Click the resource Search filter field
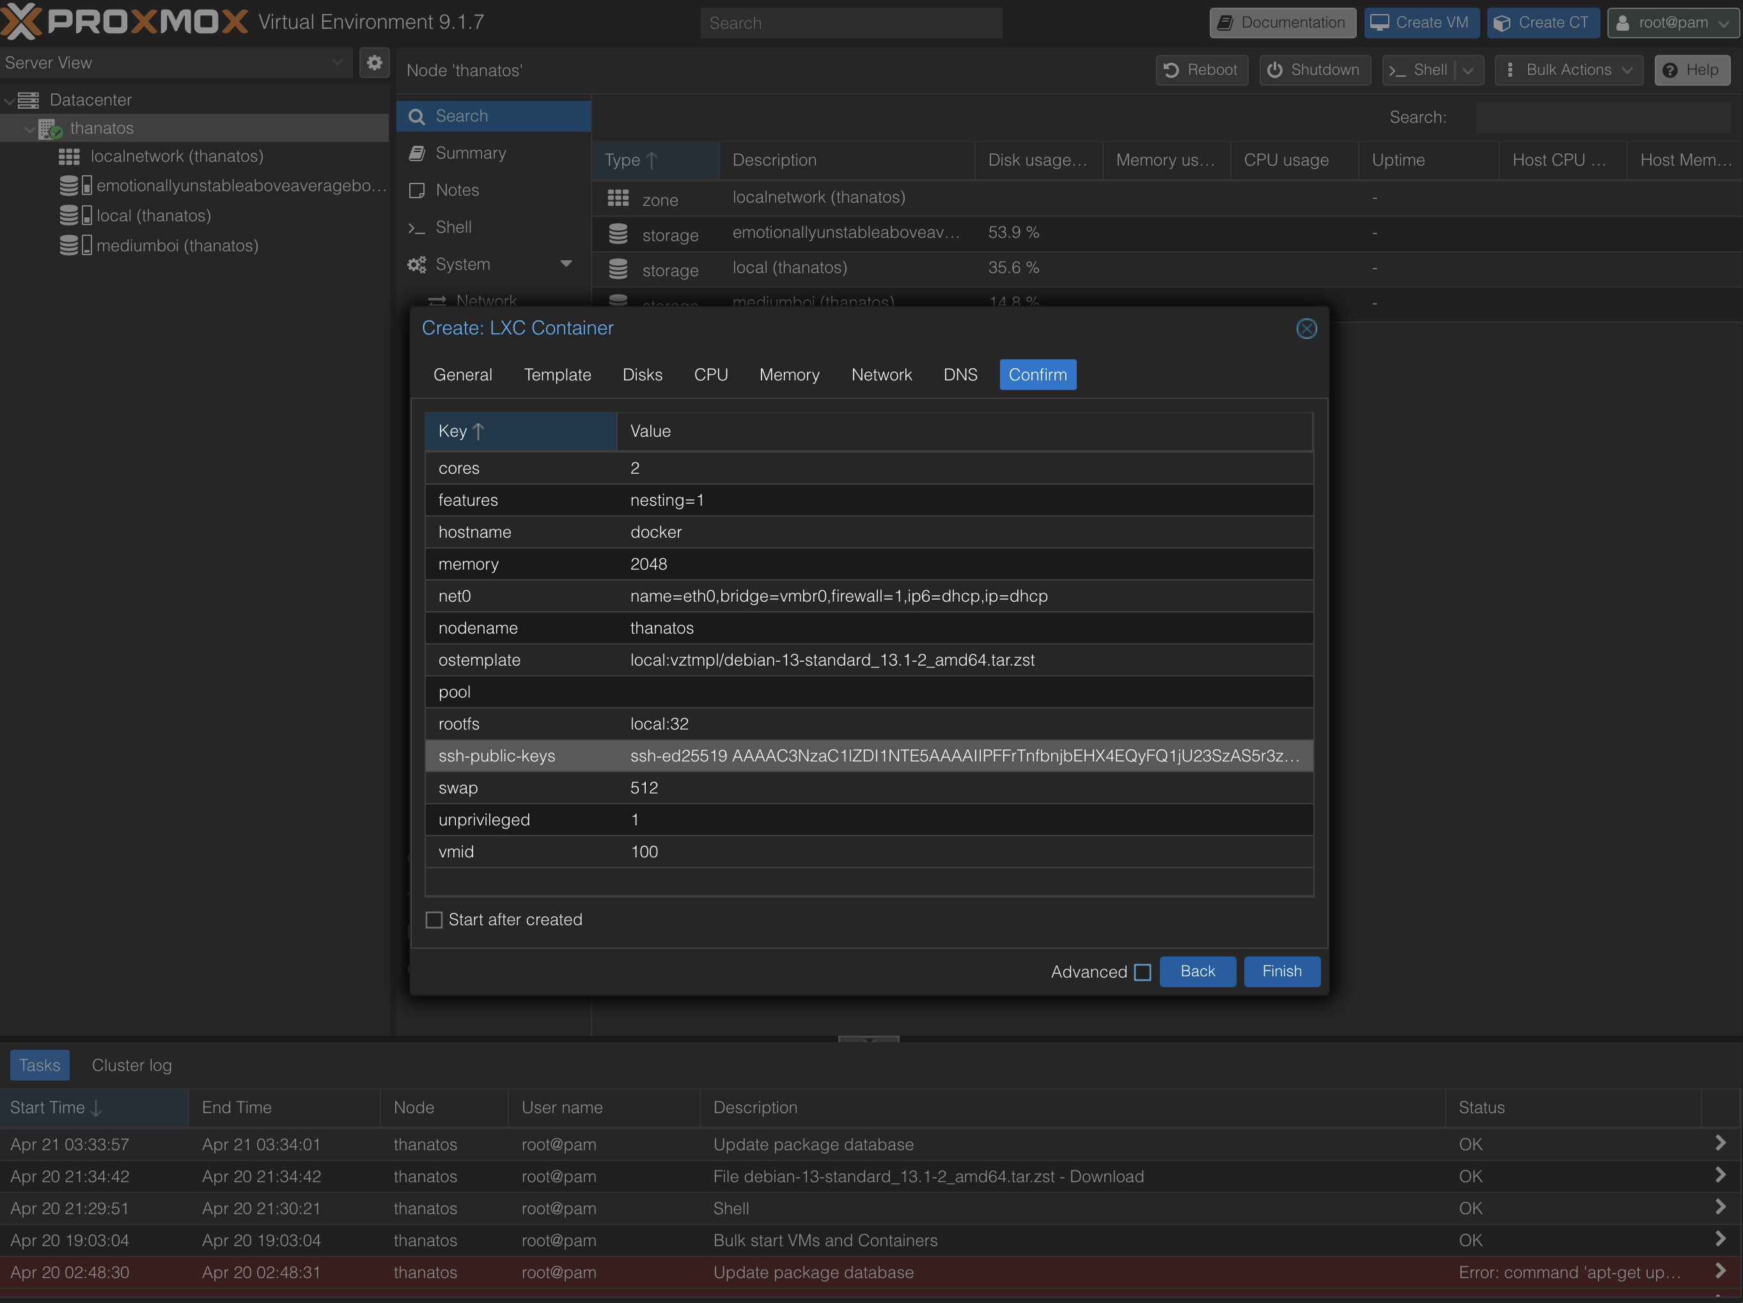The image size is (1743, 1303). (1603, 118)
